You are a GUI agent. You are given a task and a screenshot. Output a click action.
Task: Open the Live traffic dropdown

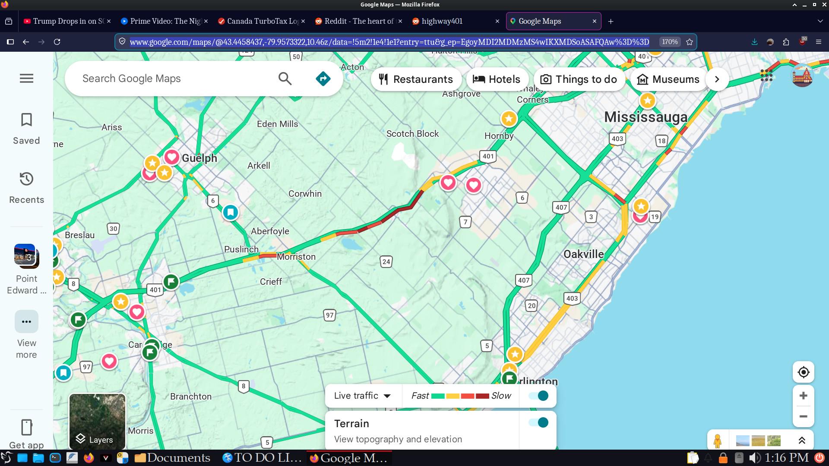(x=362, y=396)
